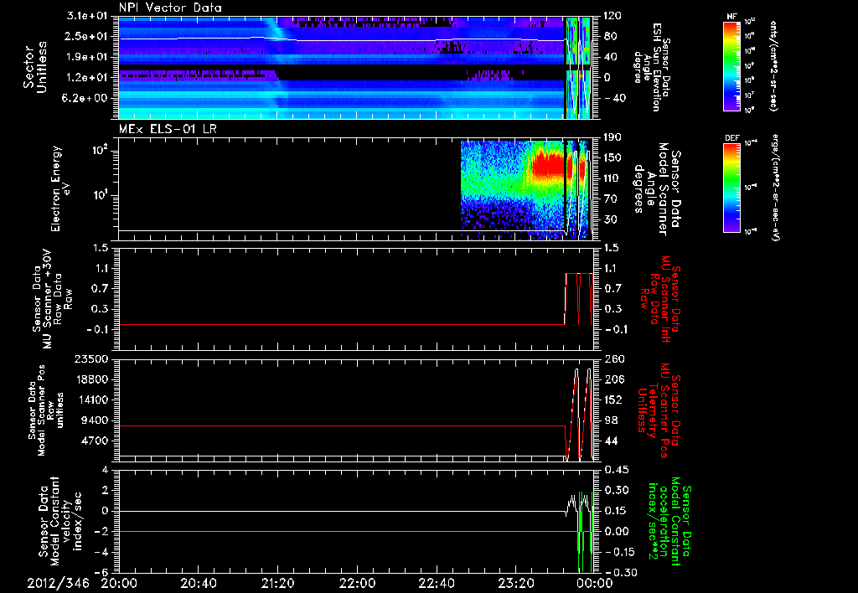Click the DEF energy flux color bar
Image resolution: width=858 pixels, height=593 pixels.
pyautogui.click(x=732, y=188)
